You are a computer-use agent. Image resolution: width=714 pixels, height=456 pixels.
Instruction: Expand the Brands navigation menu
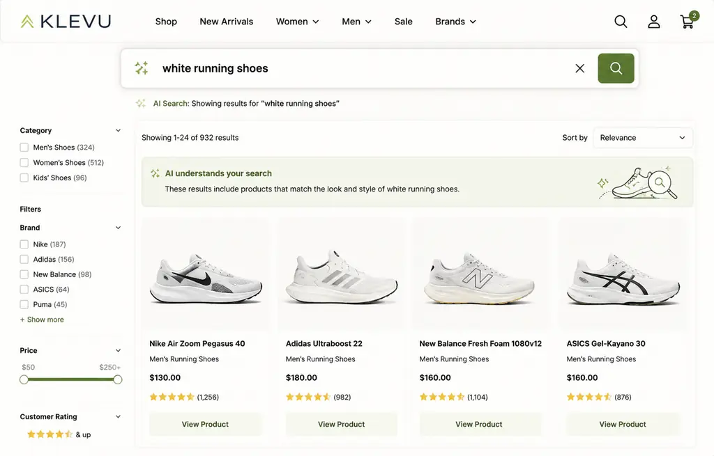coord(455,22)
